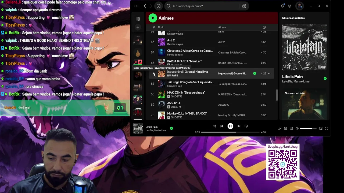344x193 pixels.
Task: Open Spotify Home
Action: click(159, 6)
